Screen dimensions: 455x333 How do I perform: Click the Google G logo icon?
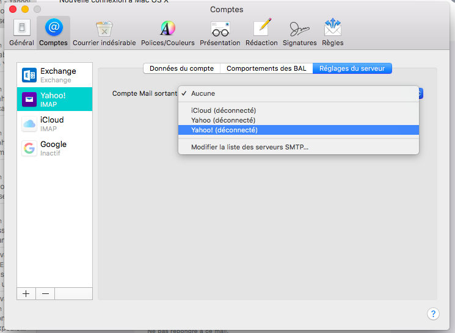(x=29, y=148)
